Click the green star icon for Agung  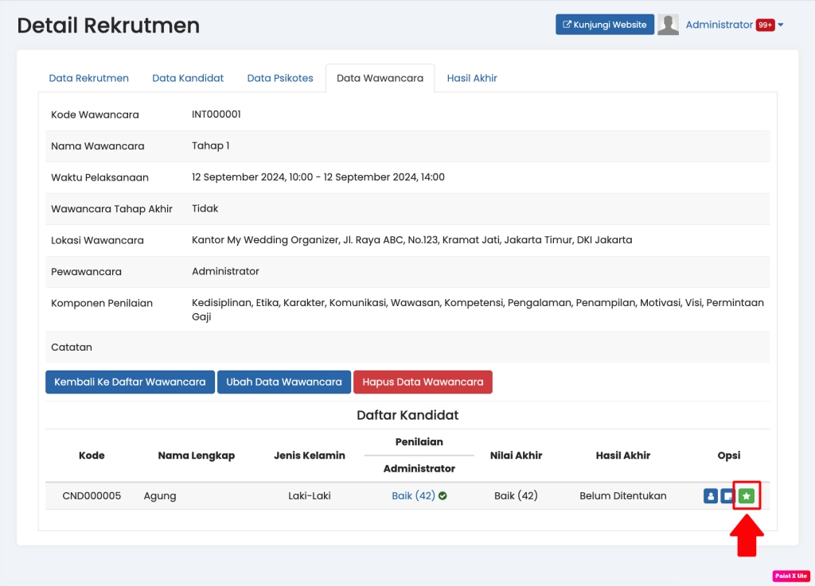coord(746,496)
